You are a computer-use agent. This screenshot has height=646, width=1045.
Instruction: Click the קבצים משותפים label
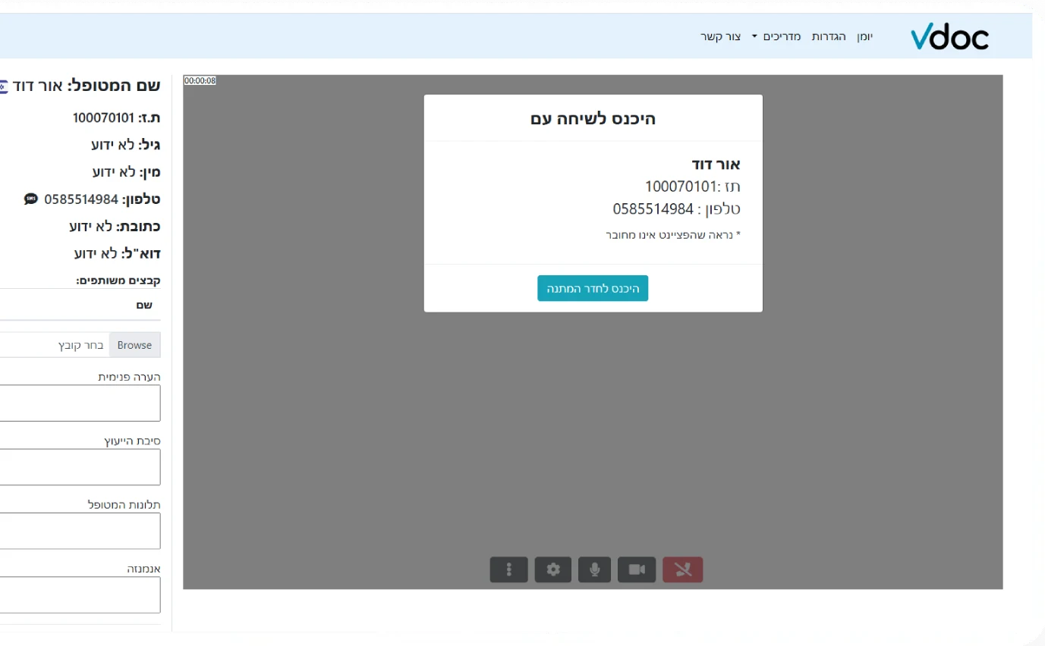(x=118, y=281)
